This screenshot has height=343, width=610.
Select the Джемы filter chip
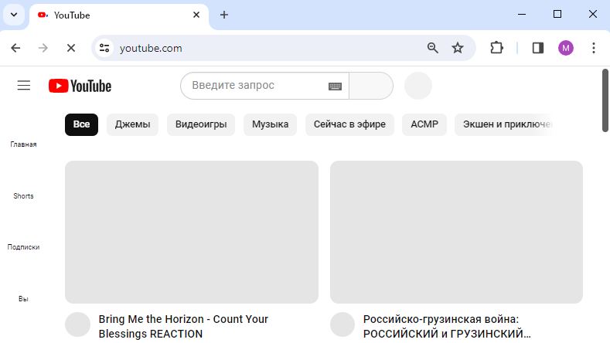click(133, 124)
